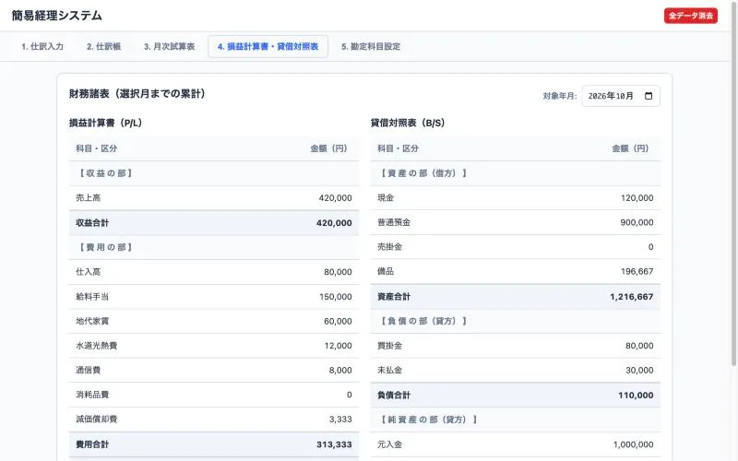The image size is (738, 461).
Task: Click the 収益合計 amount 420,000 in bold
Action: pos(334,223)
